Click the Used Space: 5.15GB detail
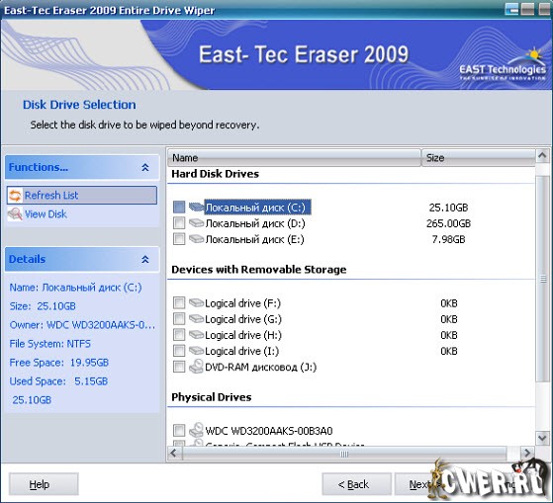Image resolution: width=553 pixels, height=503 pixels. point(58,381)
